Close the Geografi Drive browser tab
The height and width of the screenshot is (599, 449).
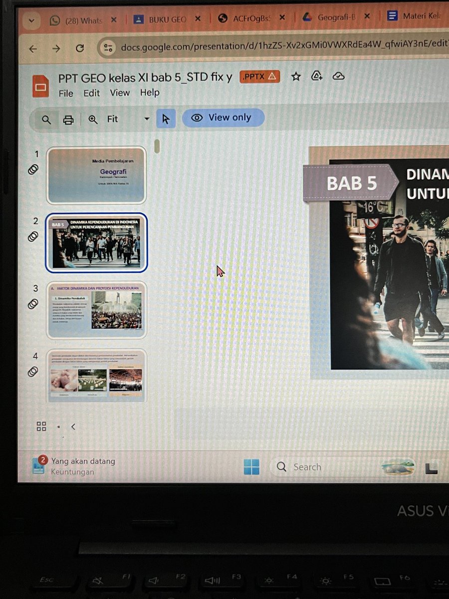367,17
